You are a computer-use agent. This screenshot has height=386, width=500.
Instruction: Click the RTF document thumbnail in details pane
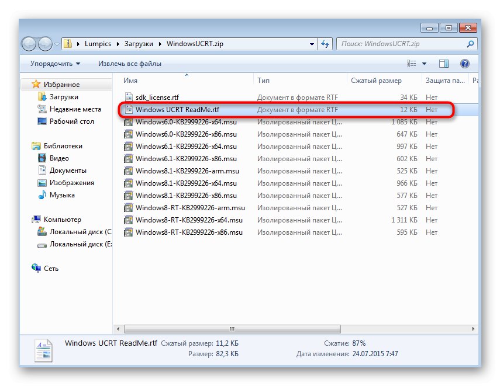click(x=43, y=350)
